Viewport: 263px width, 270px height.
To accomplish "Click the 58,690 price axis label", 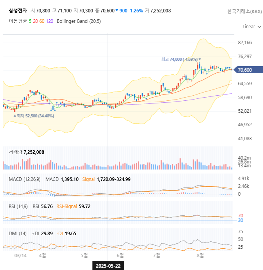I will pyautogui.click(x=245, y=98).
